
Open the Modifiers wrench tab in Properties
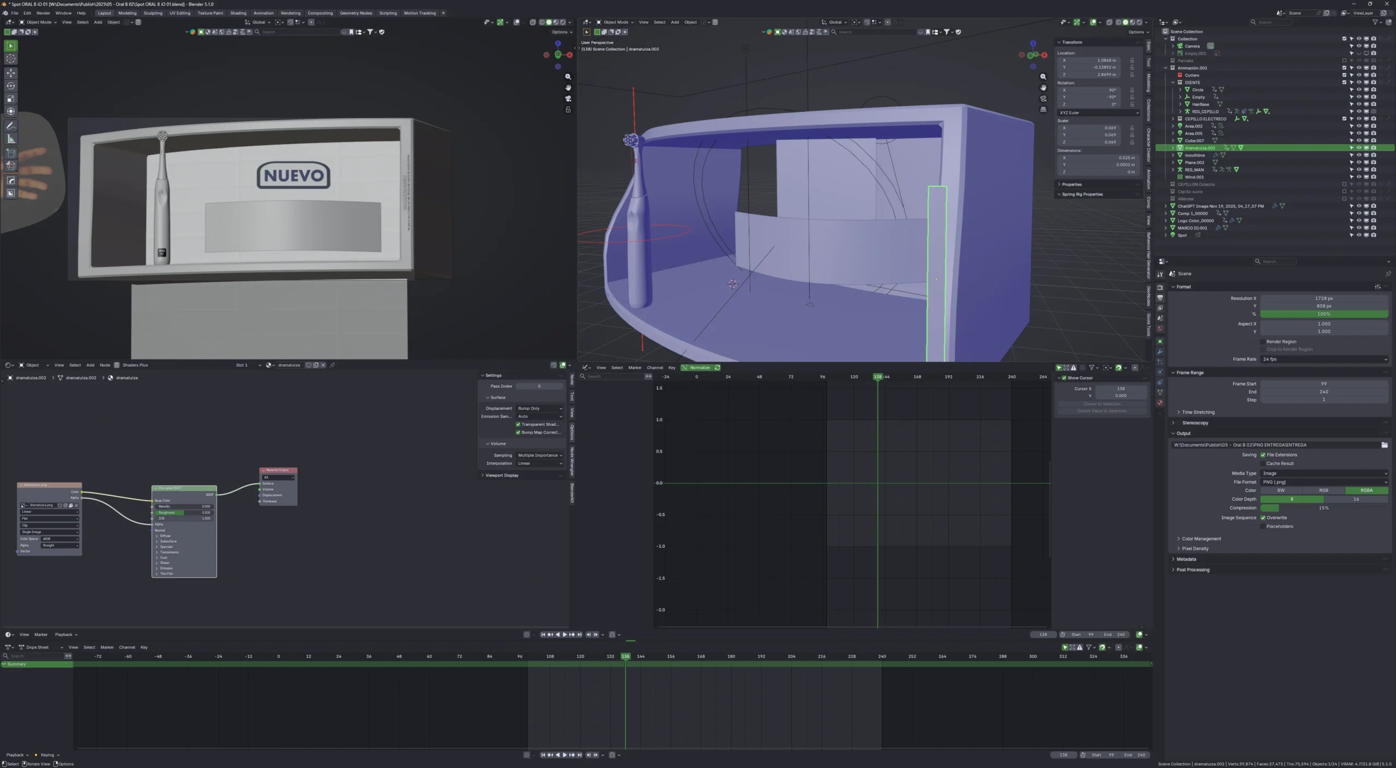tap(1160, 352)
